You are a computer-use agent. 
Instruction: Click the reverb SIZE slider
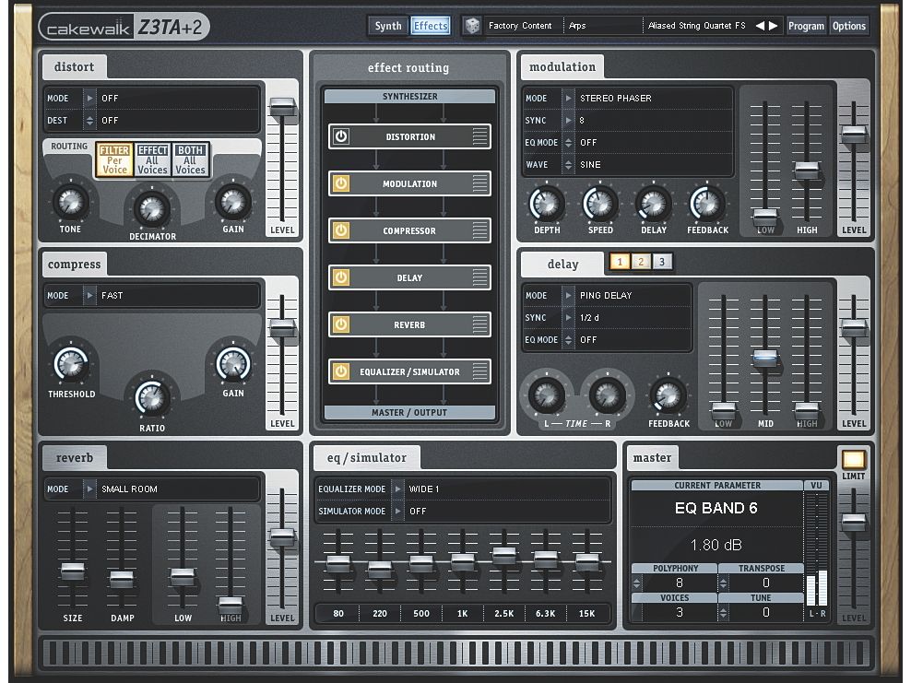(73, 571)
